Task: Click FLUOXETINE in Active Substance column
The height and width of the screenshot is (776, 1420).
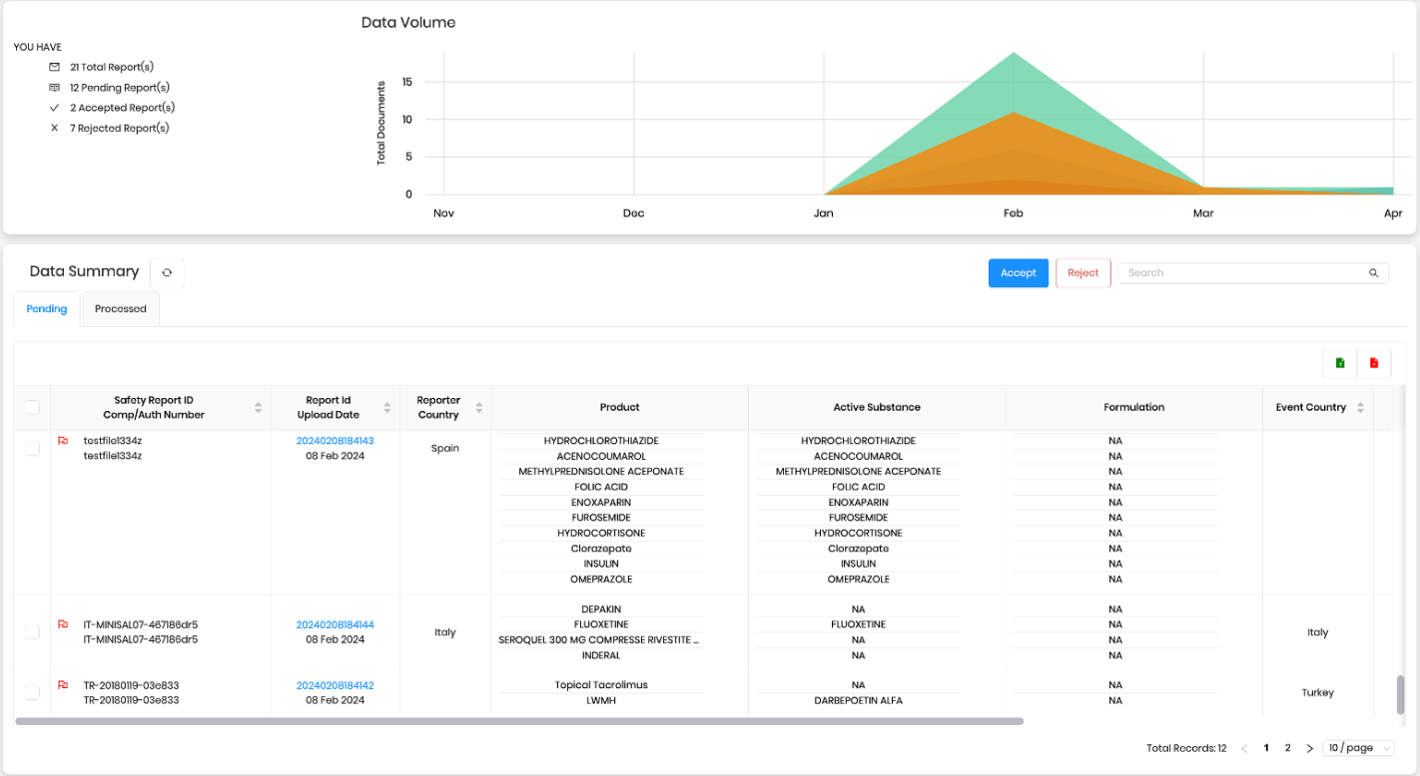Action: tap(858, 624)
